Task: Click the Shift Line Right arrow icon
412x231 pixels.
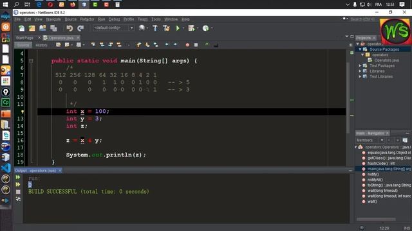Action: coord(175,45)
